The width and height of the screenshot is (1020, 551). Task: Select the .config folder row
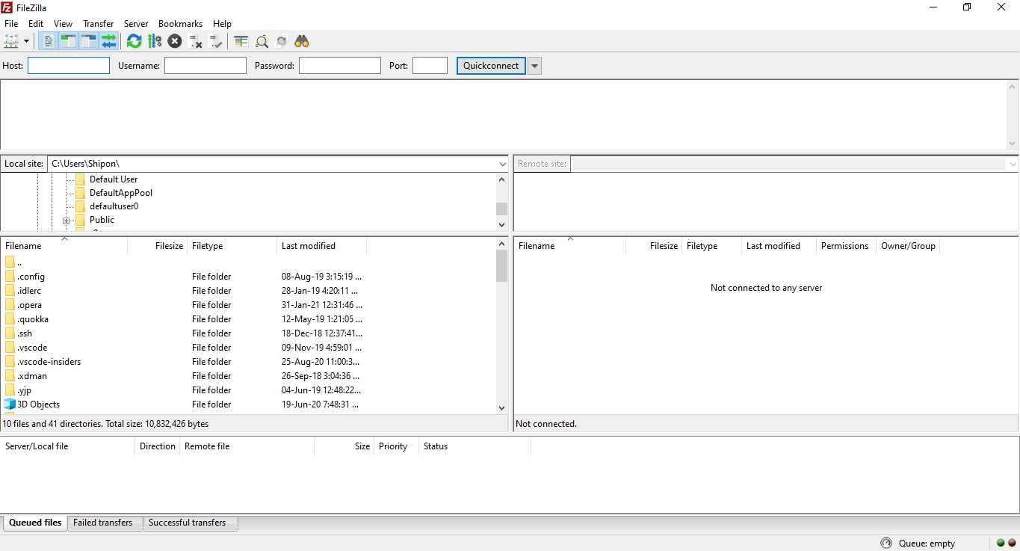click(248, 277)
